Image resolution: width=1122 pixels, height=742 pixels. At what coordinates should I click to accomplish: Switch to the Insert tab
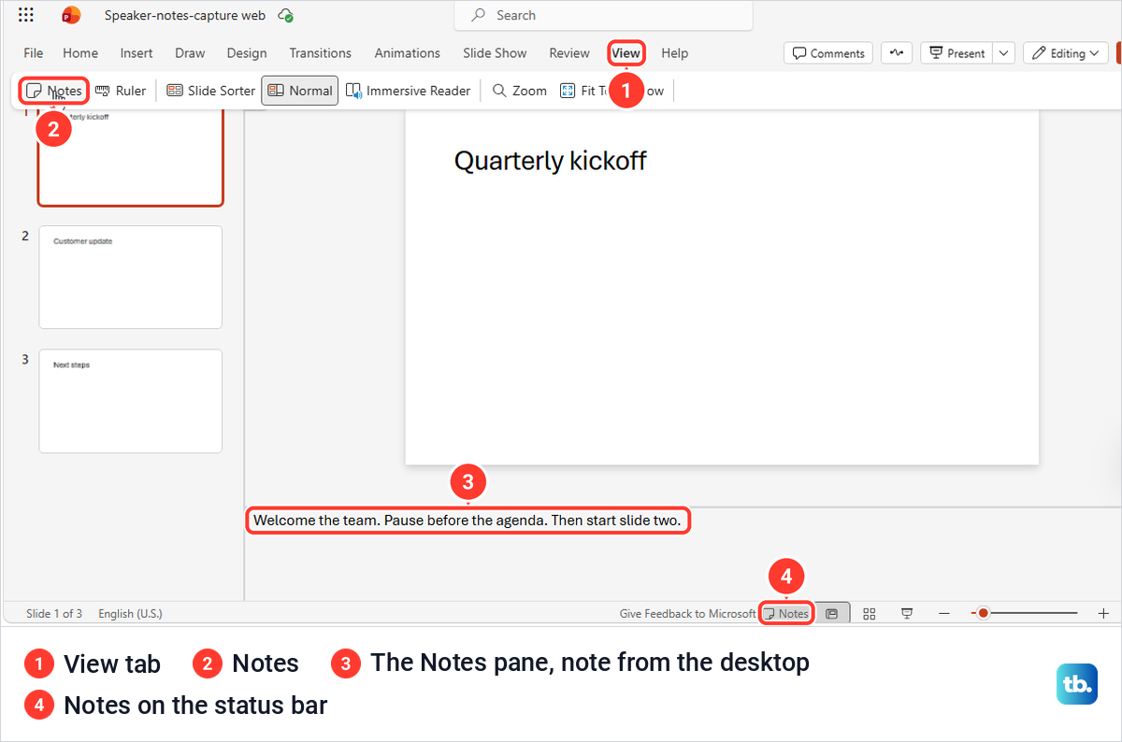(x=137, y=53)
